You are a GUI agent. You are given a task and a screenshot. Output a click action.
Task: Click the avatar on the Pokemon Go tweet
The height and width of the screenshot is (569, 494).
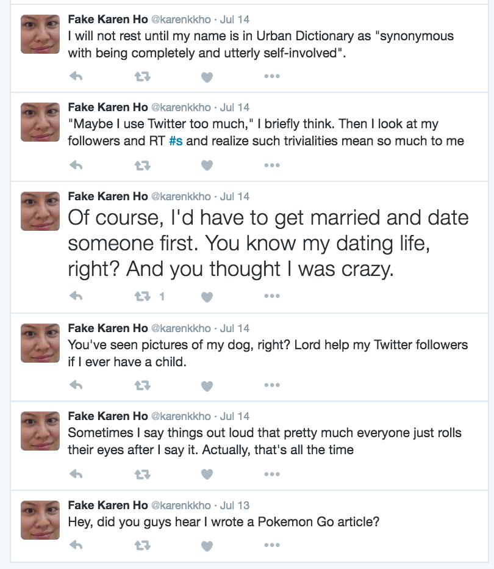point(40,520)
